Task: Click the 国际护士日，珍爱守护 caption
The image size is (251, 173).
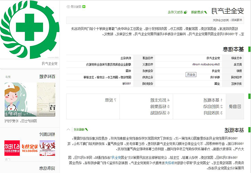Action: click(21, 121)
